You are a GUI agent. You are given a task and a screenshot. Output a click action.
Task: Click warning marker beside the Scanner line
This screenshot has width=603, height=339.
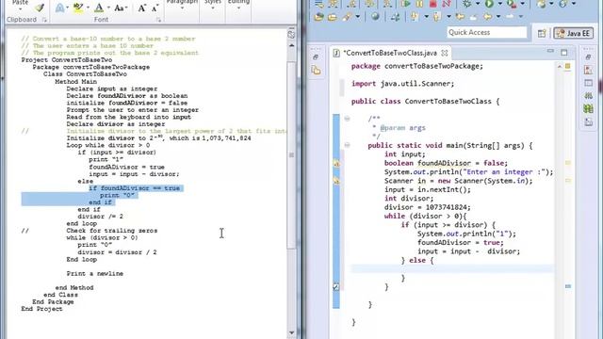click(336, 180)
